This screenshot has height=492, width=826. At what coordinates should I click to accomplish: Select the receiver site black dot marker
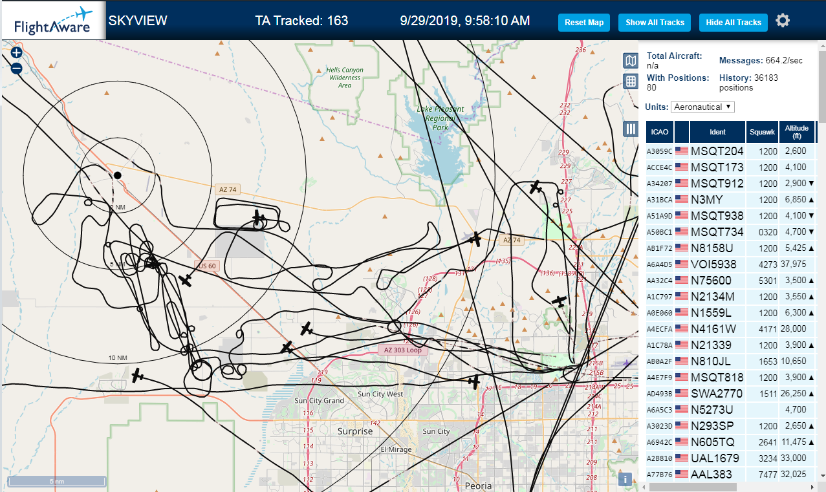coord(117,175)
